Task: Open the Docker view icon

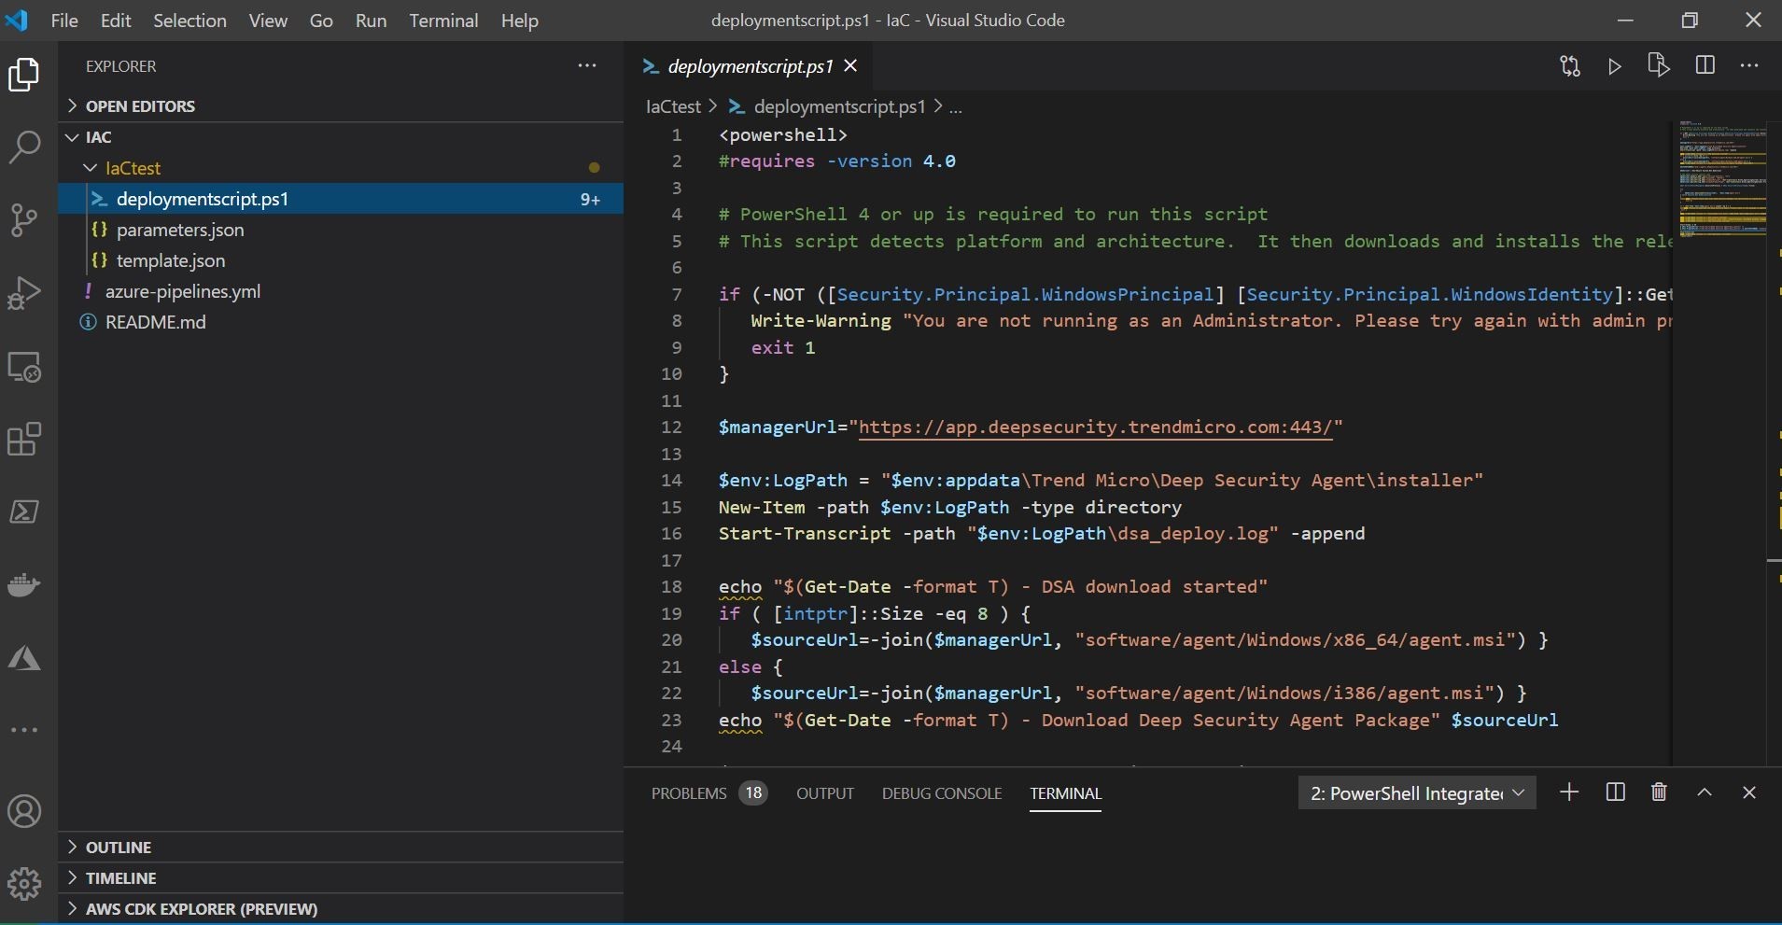Action: pyautogui.click(x=24, y=585)
